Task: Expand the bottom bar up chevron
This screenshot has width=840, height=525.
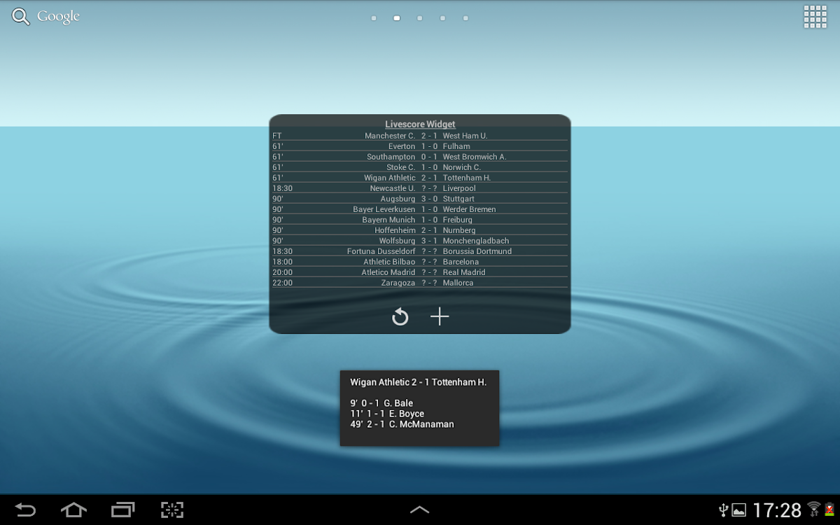Action: pyautogui.click(x=419, y=510)
